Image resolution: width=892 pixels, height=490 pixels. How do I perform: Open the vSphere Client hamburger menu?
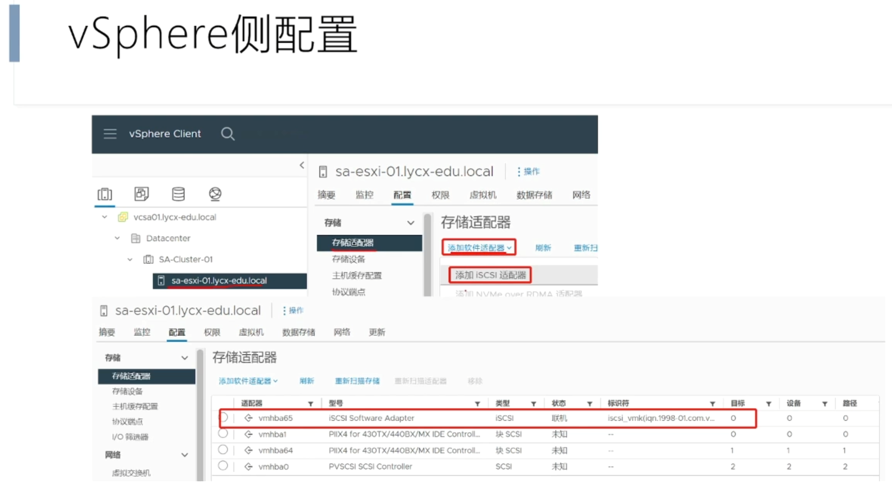click(x=110, y=134)
